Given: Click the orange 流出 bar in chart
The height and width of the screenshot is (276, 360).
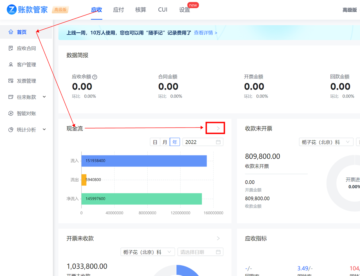Looking at the screenshot, I should pyautogui.click(x=84, y=179).
